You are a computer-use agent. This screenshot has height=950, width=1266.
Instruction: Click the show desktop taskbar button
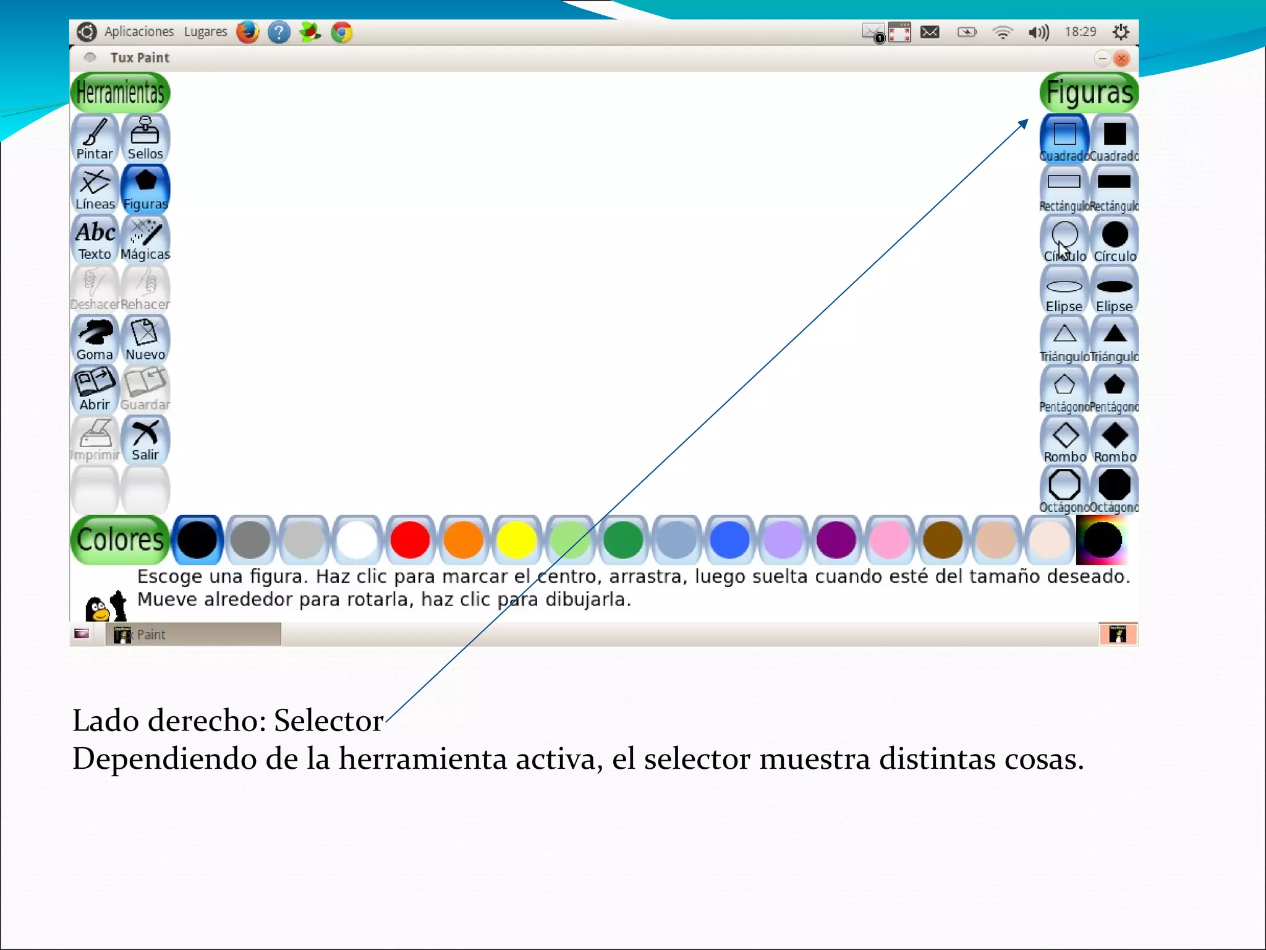point(82,634)
